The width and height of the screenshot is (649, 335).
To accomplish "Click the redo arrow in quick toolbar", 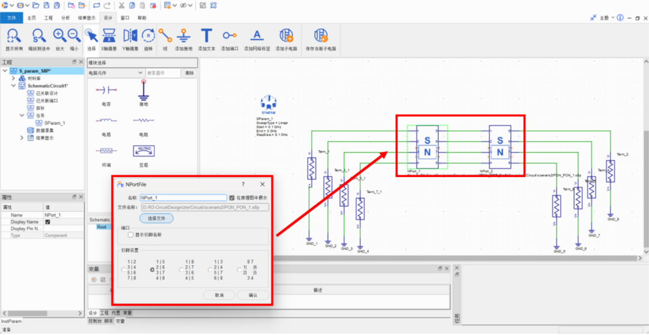I will coord(107,5).
